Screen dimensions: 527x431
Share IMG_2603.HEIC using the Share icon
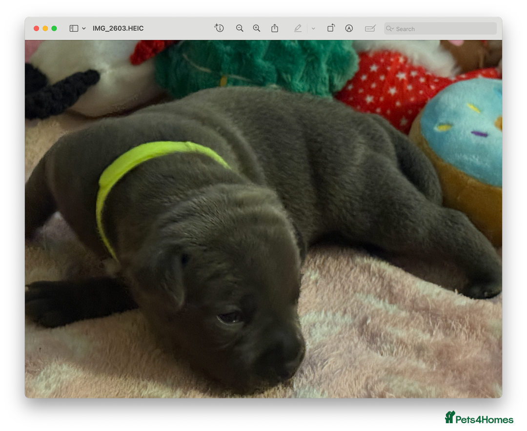pyautogui.click(x=274, y=28)
